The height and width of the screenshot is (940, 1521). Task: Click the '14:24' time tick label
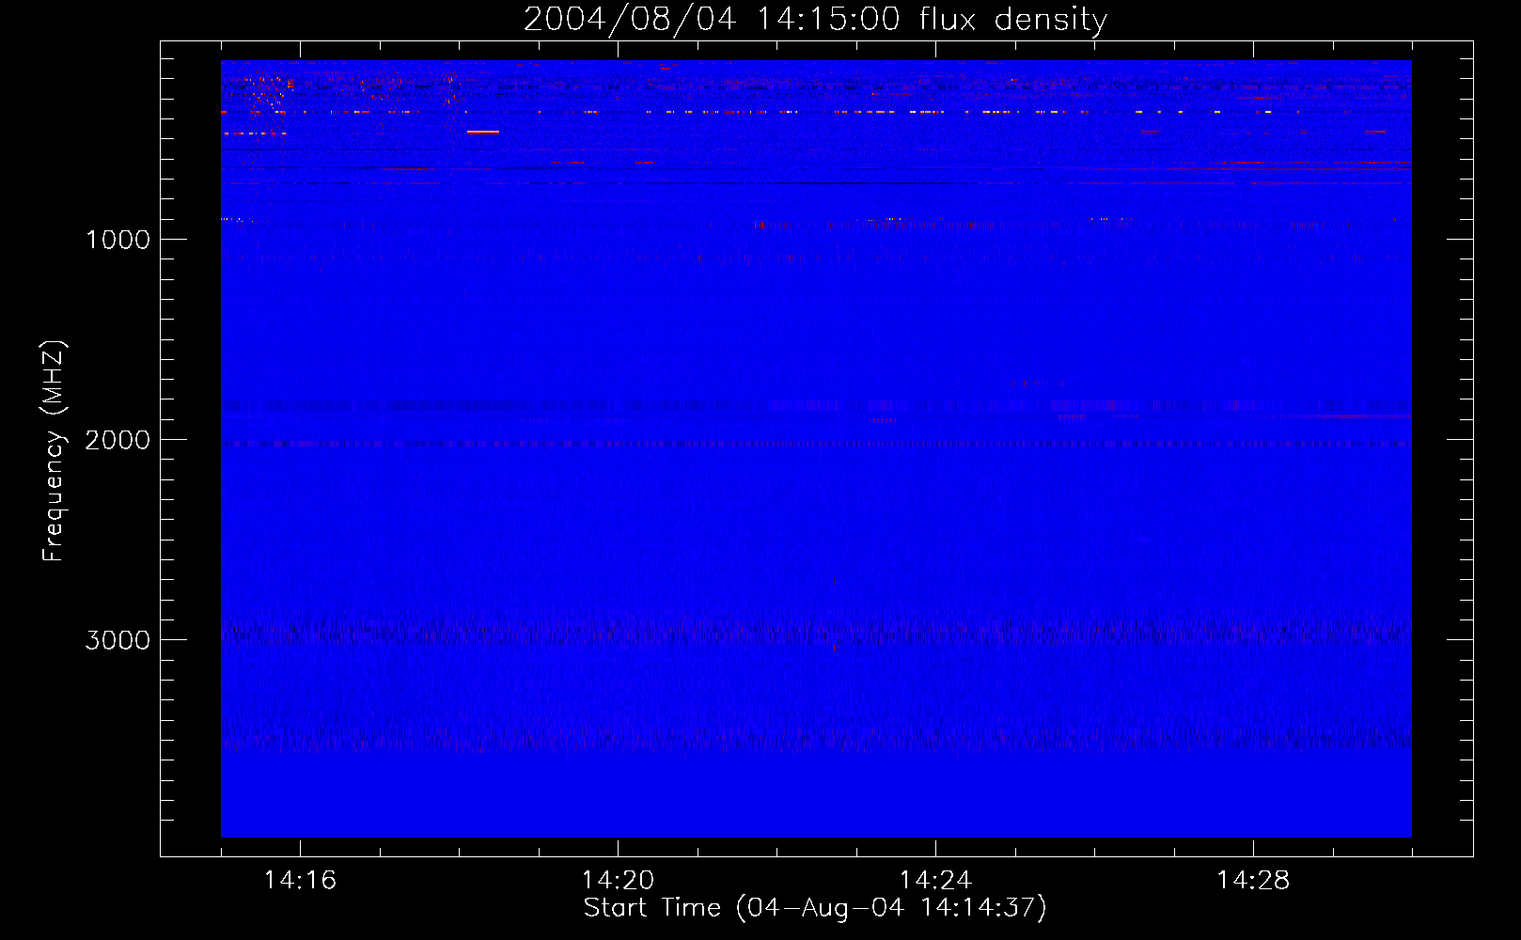[935, 881]
